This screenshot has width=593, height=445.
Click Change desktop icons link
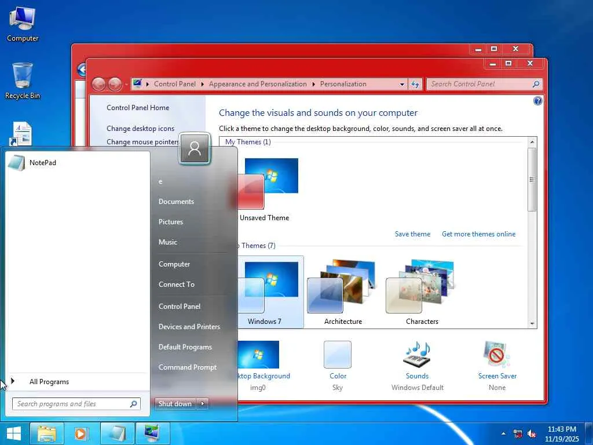(x=140, y=129)
